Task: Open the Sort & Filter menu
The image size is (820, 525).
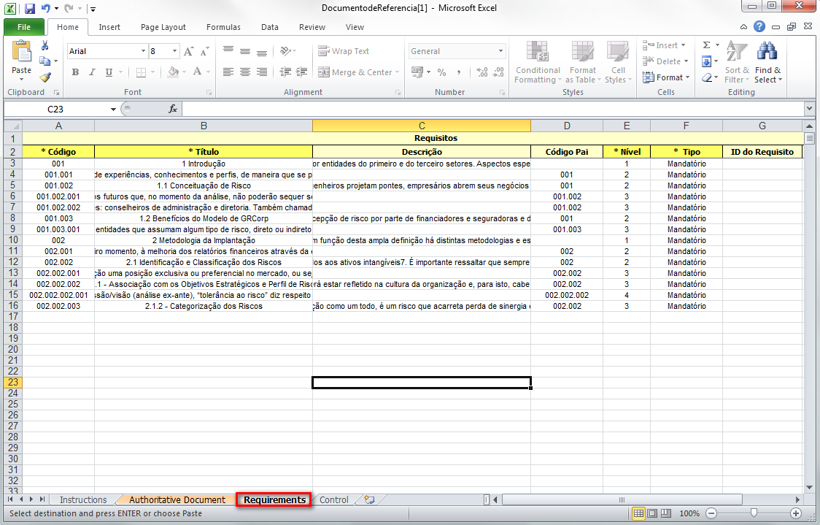Action: (x=737, y=62)
